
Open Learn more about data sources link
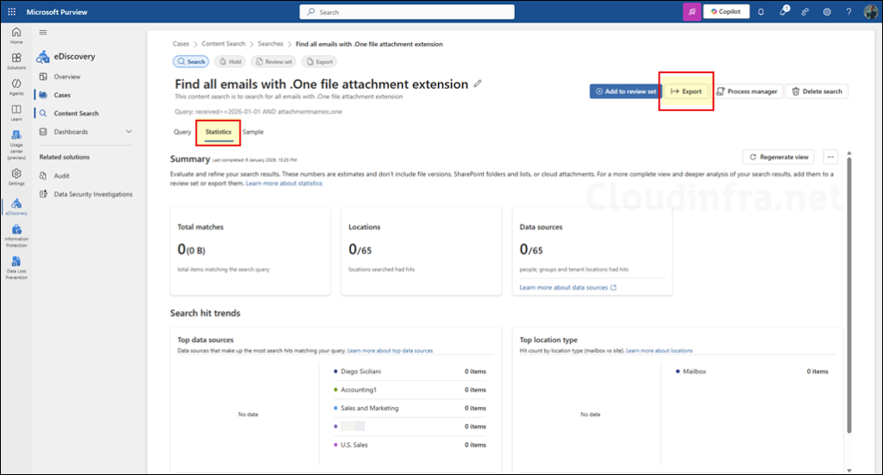tap(567, 288)
